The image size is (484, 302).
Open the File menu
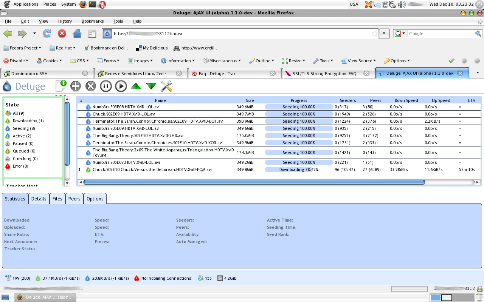pyautogui.click(x=8, y=21)
